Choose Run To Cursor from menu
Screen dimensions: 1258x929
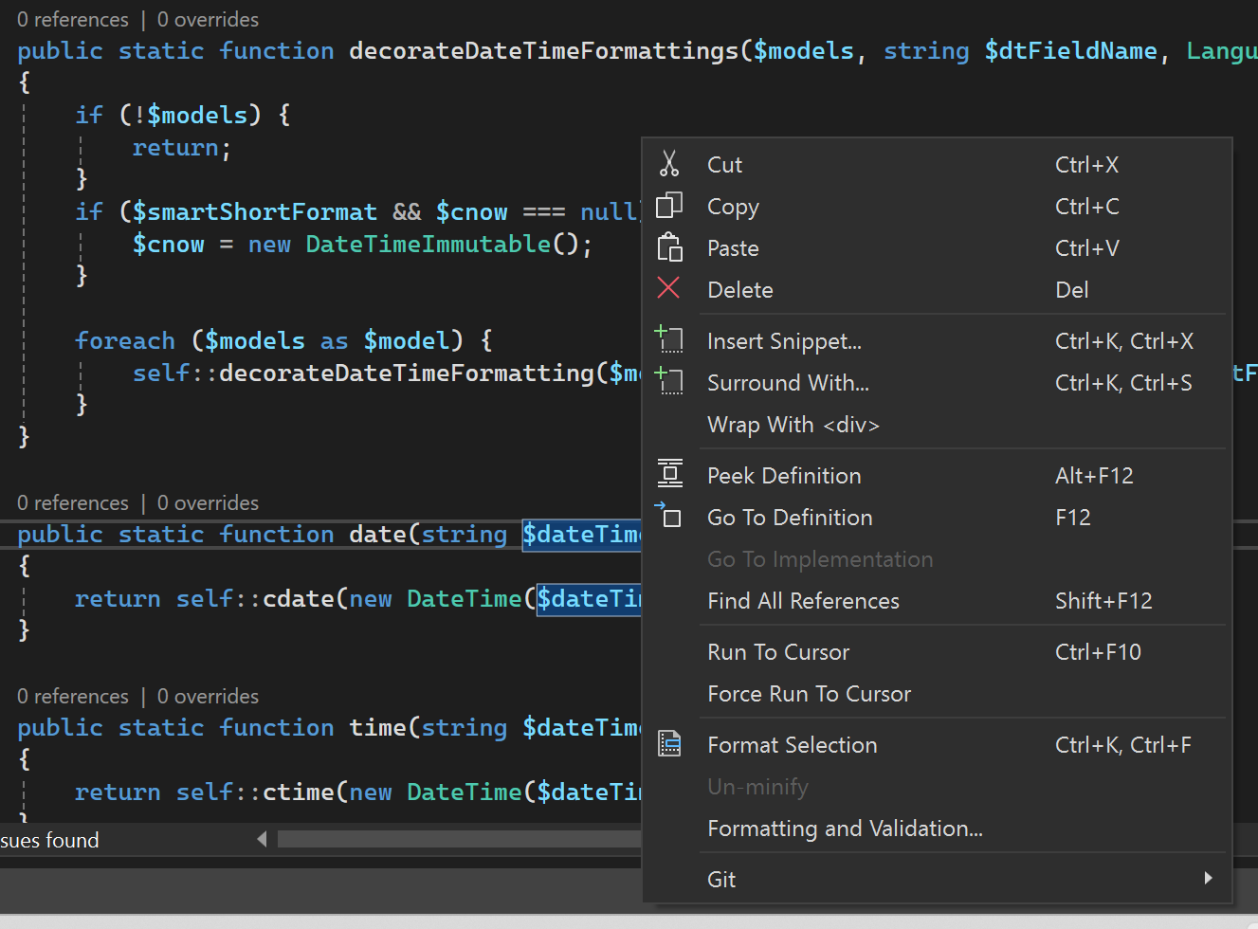click(777, 652)
